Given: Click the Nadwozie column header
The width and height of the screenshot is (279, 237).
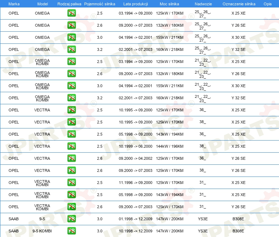Looking at the screenshot, I should point(203,4).
